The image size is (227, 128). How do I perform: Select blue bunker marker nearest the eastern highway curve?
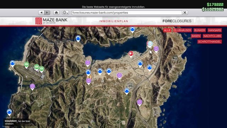pos(150,68)
